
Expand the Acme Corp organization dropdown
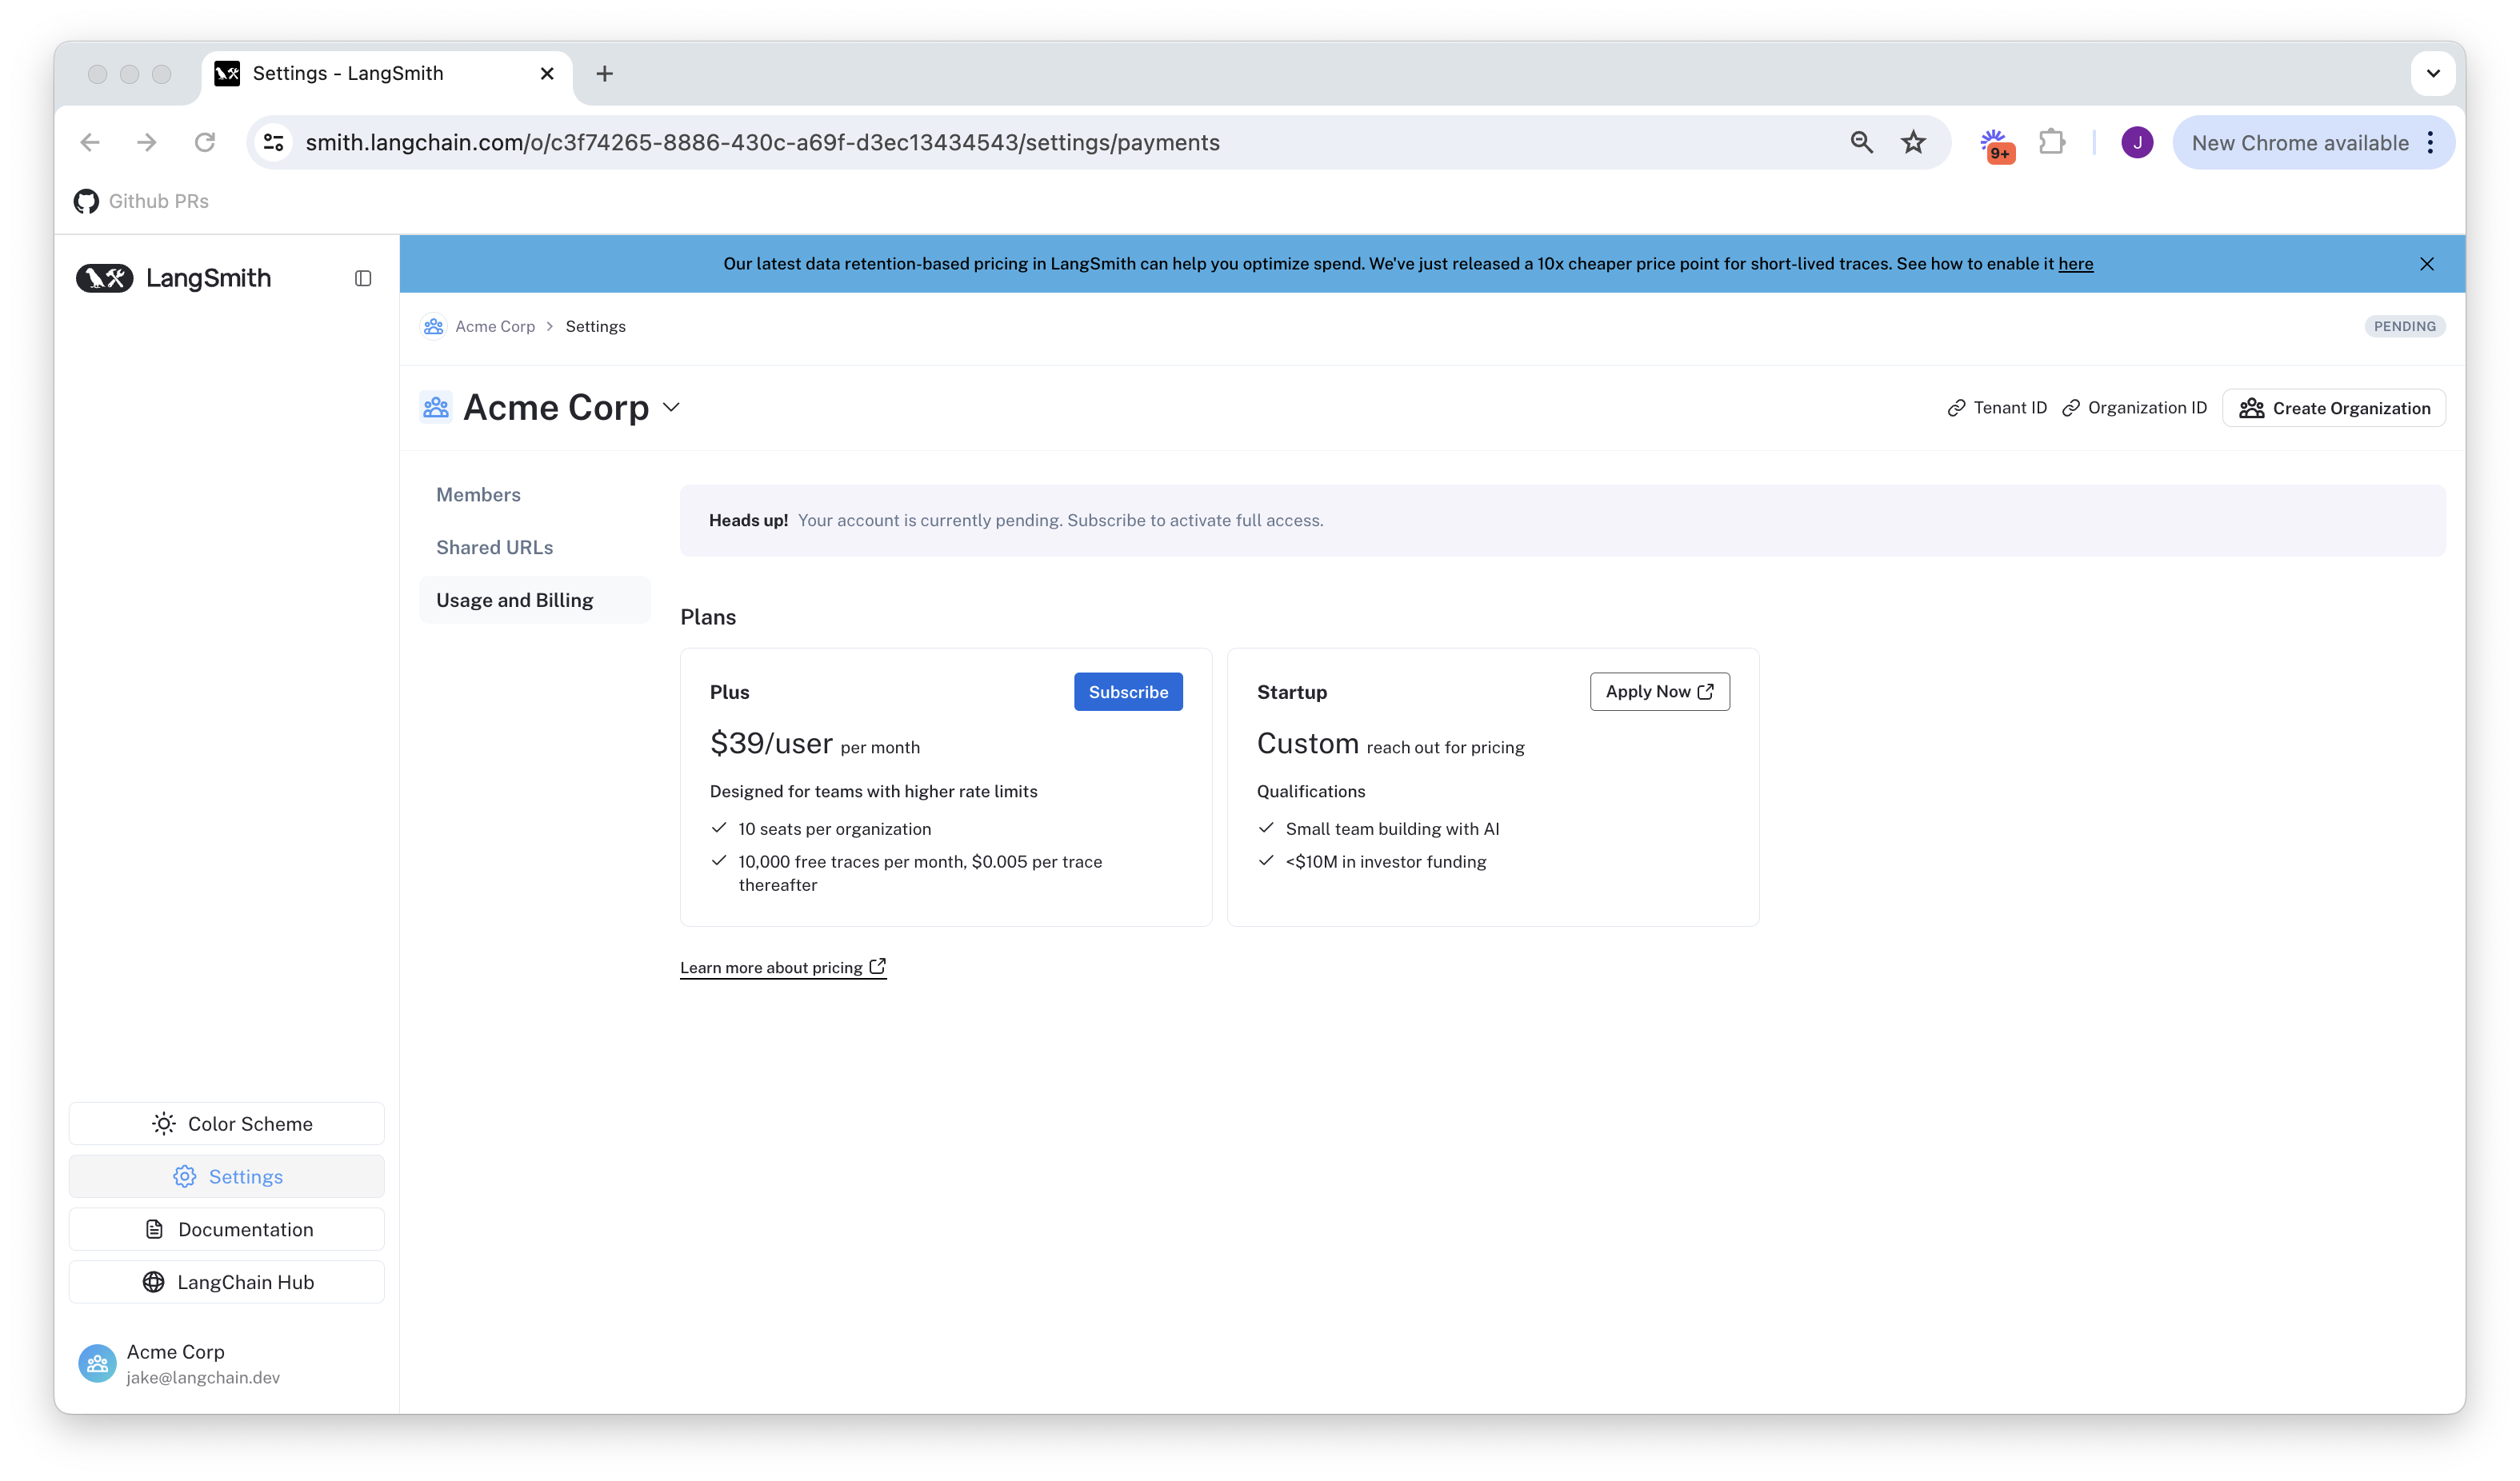coord(671,408)
